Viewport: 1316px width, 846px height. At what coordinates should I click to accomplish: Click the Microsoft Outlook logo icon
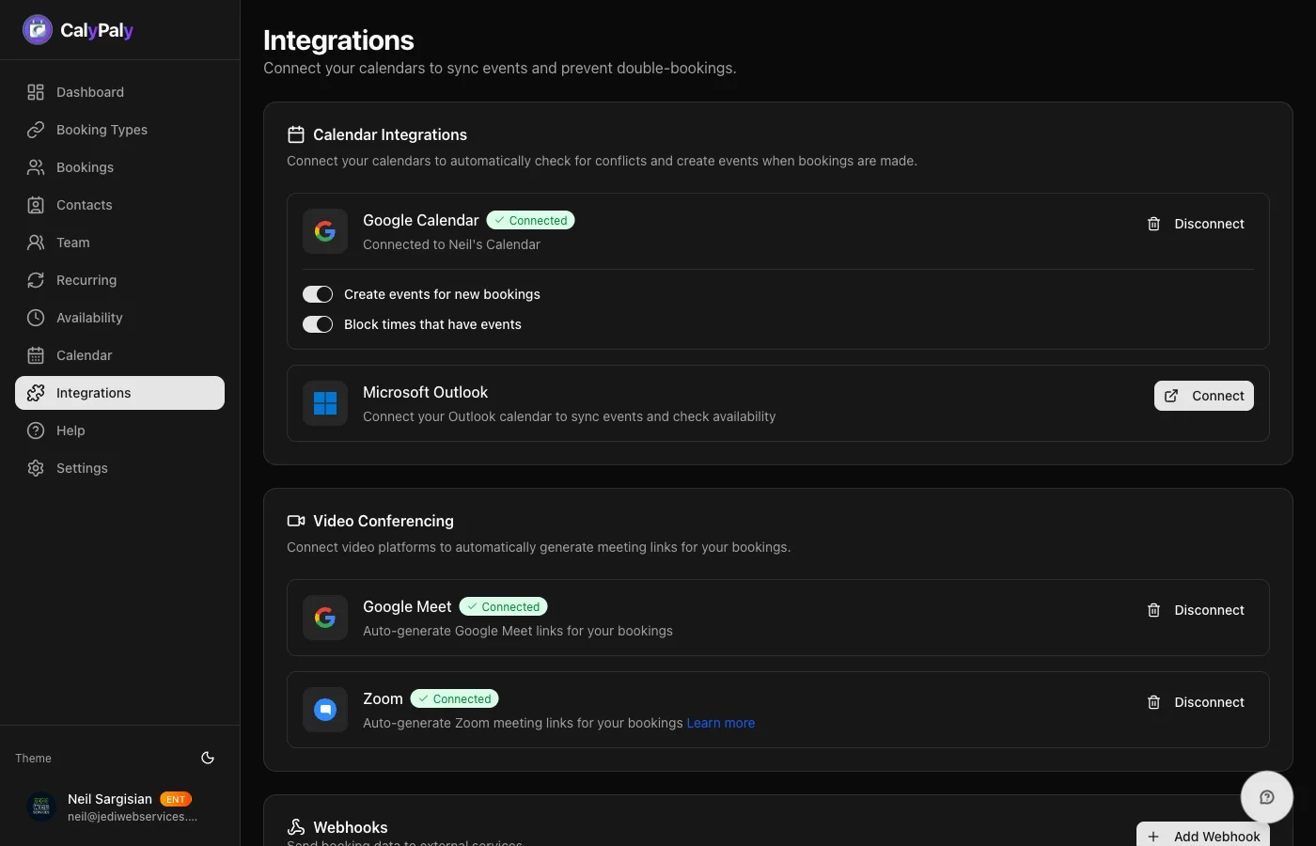pos(324,402)
